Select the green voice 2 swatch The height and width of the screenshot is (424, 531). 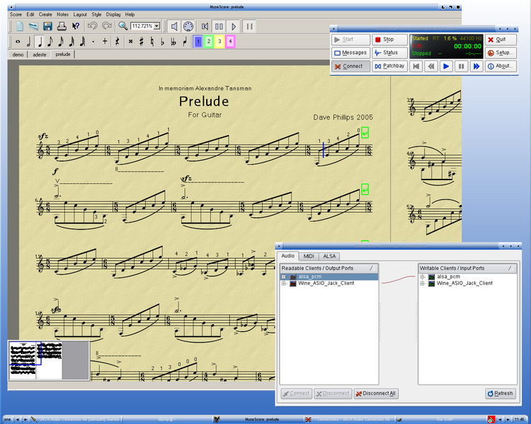coord(208,42)
